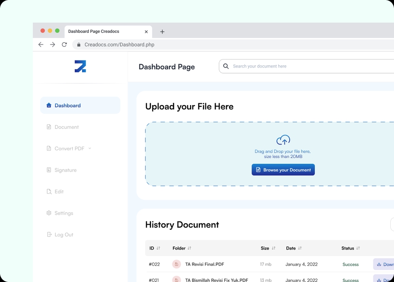Click the PDF icon beside Convert PDF
This screenshot has width=394, height=282.
[49, 148]
